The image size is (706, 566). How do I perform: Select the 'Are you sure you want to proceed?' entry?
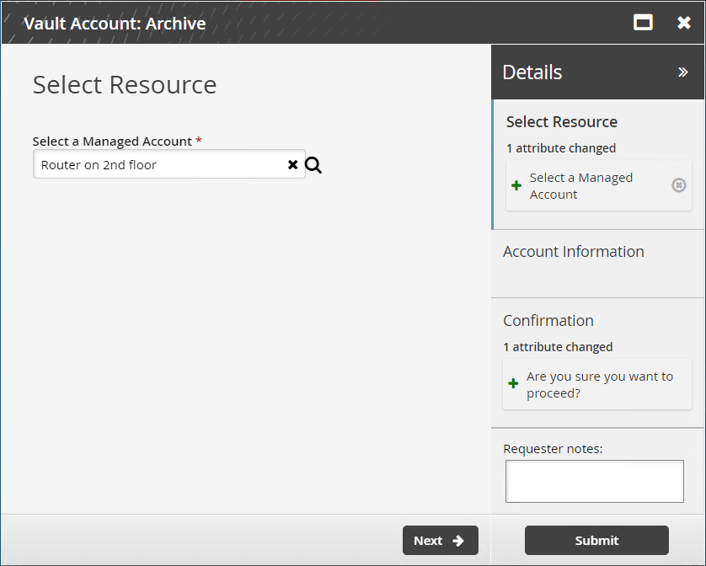[x=599, y=385]
